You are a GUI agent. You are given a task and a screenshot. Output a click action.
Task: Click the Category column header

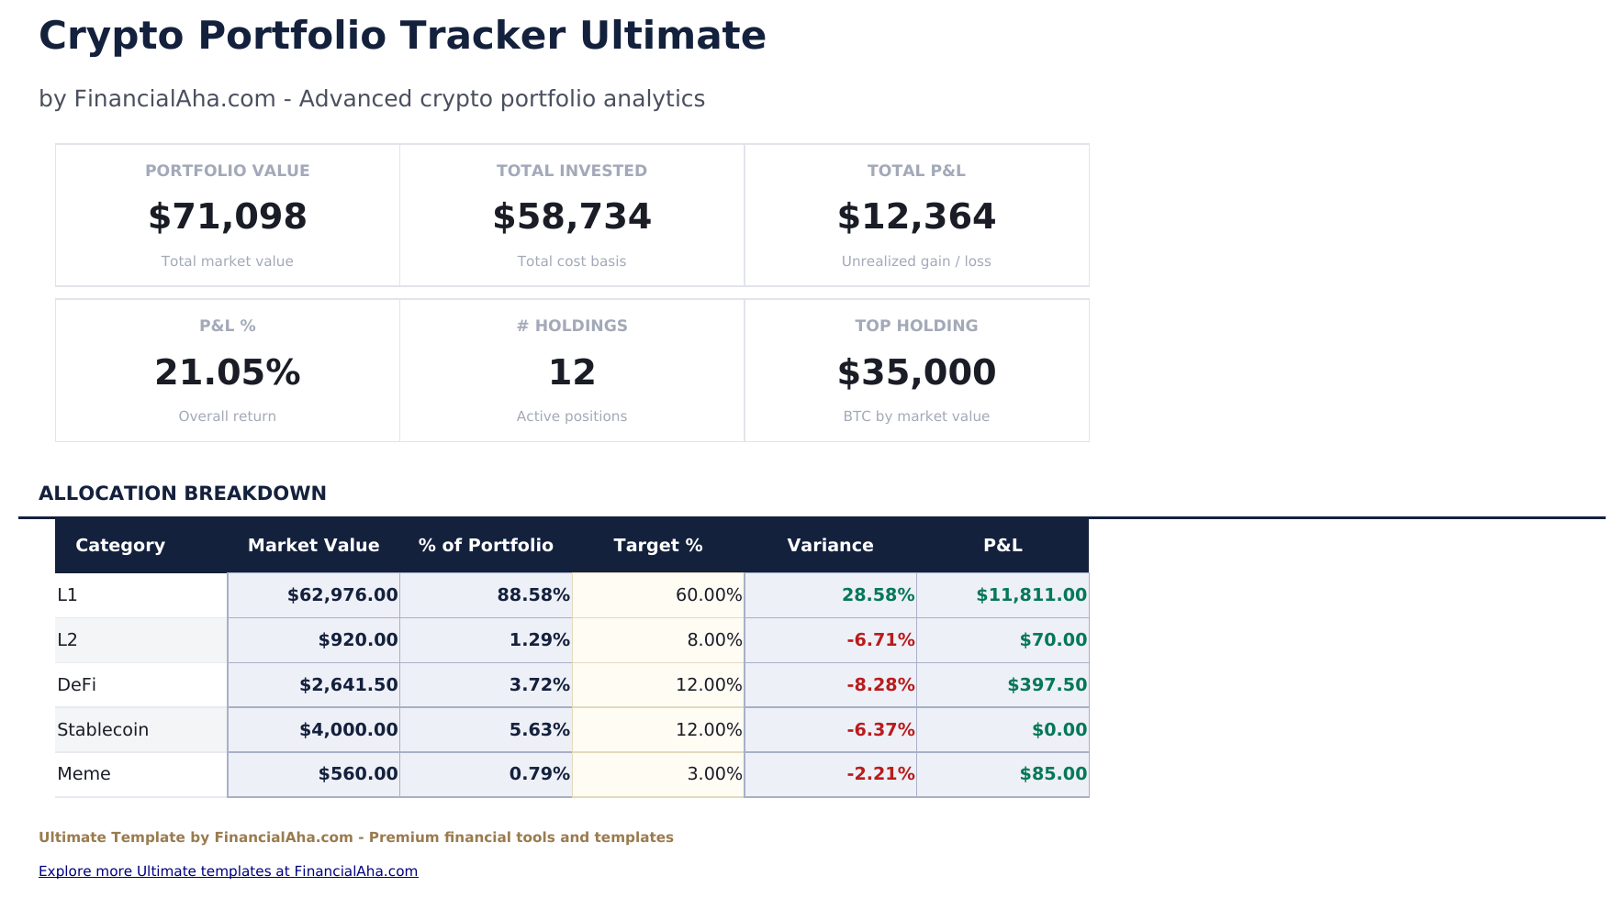[120, 545]
